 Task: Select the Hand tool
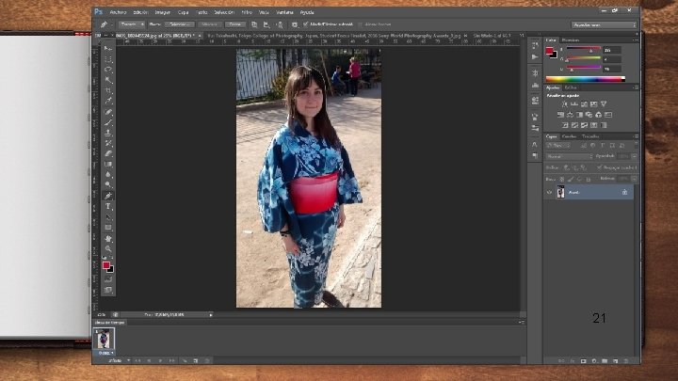pos(108,238)
